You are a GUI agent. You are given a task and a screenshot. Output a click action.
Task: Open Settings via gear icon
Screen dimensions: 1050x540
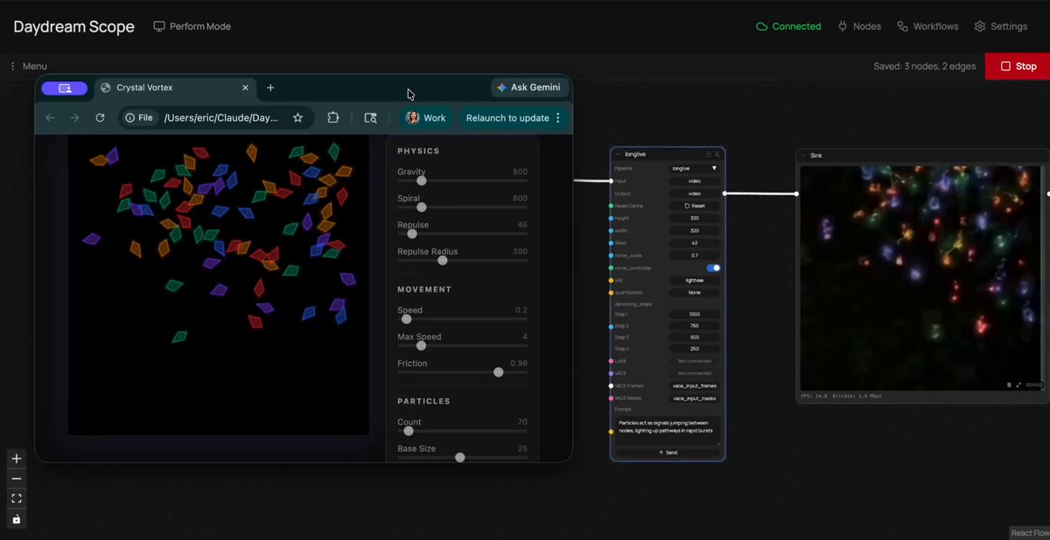click(980, 26)
